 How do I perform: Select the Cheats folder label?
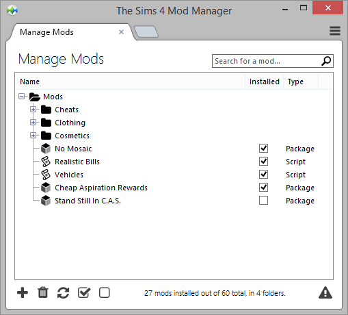click(66, 110)
